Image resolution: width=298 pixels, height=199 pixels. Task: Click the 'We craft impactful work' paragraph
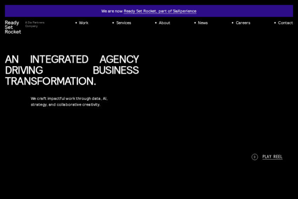(x=69, y=101)
